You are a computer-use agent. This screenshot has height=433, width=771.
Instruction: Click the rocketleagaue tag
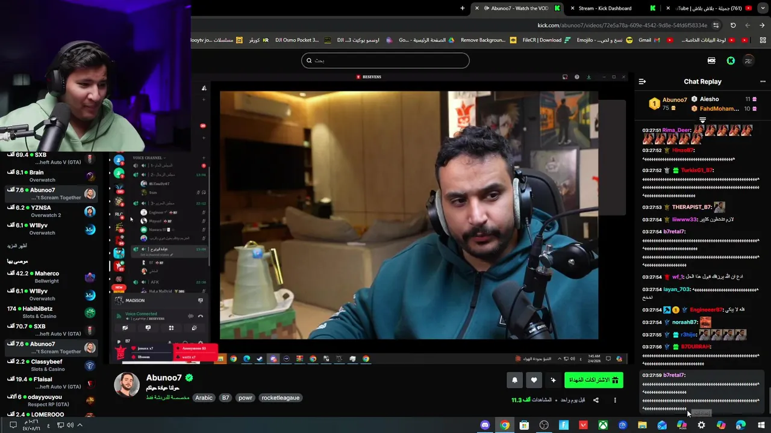point(280,398)
